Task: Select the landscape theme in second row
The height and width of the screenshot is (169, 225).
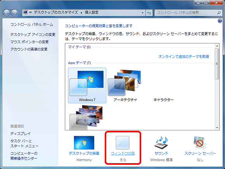Action: click(87, 118)
